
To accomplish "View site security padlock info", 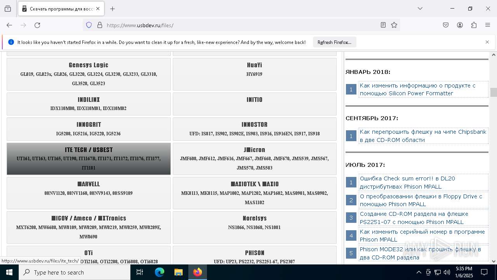I will 100,25.
